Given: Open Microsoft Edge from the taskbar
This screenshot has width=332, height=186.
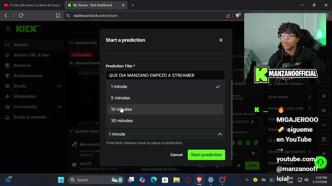Looking at the screenshot, I should coord(154,180).
